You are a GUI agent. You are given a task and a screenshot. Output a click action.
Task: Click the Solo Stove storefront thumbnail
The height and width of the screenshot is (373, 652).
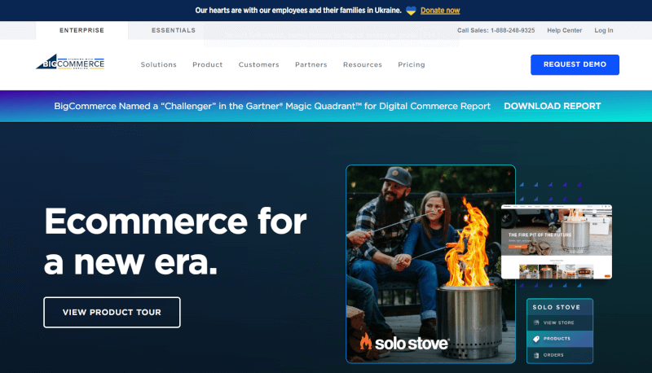click(x=557, y=242)
